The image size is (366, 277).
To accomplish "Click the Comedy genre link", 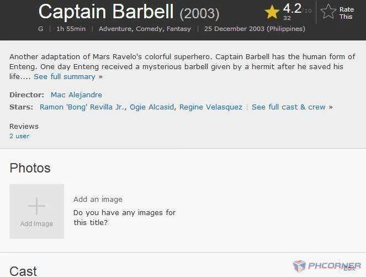I will (149, 29).
